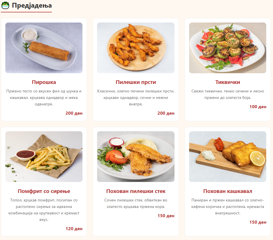Open the Пирошка dish photo
Viewport: 273px width, 240px height.
point(44,48)
